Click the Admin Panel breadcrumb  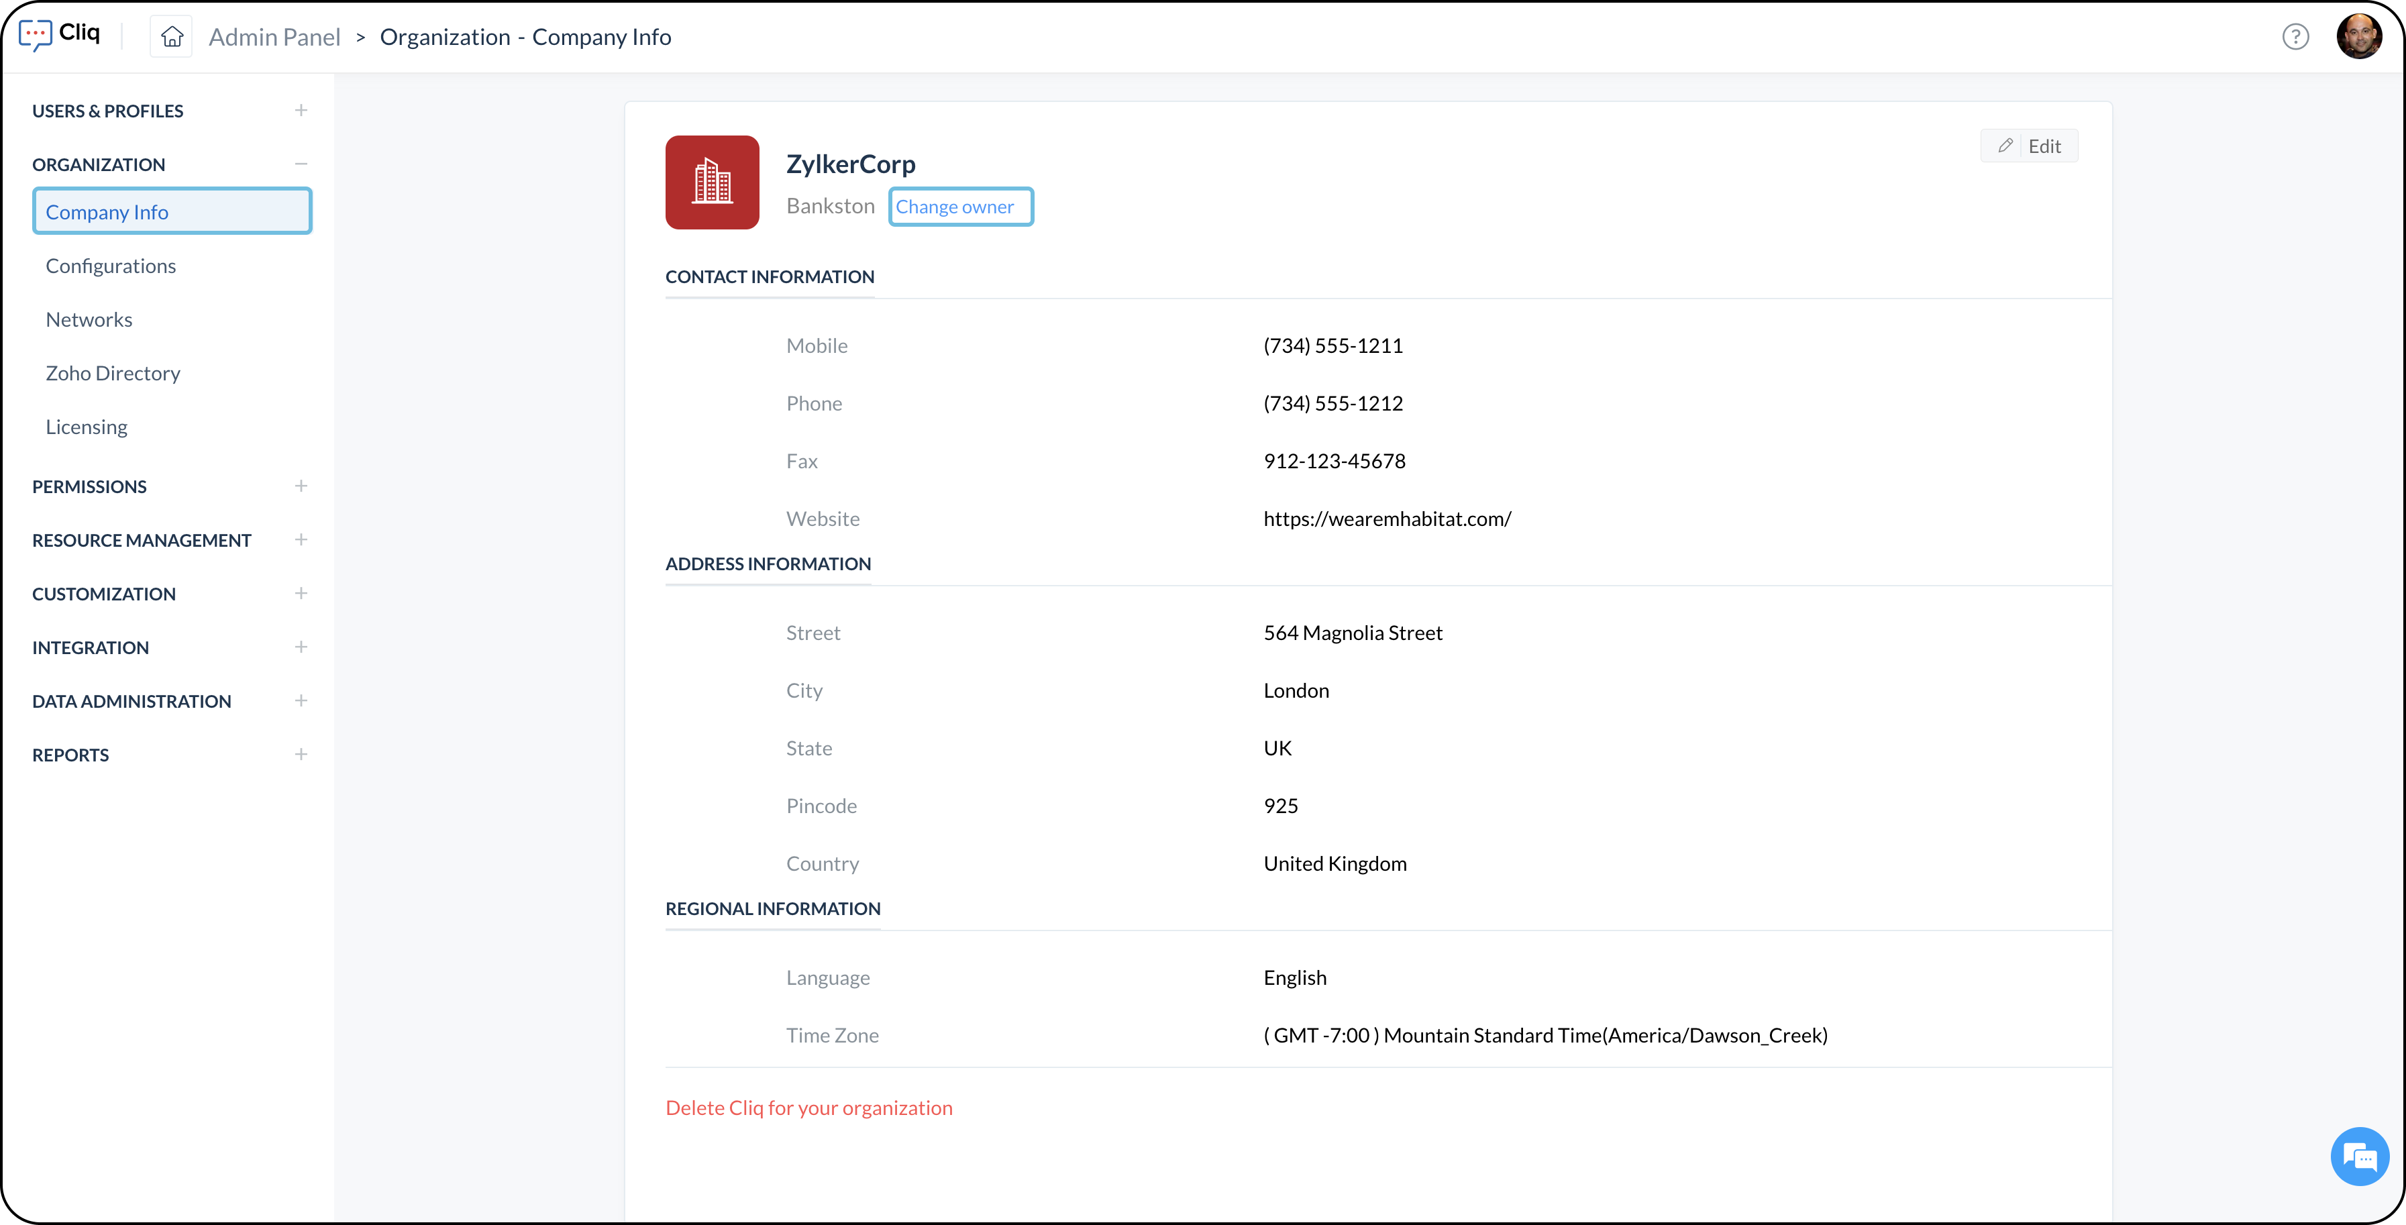point(274,38)
